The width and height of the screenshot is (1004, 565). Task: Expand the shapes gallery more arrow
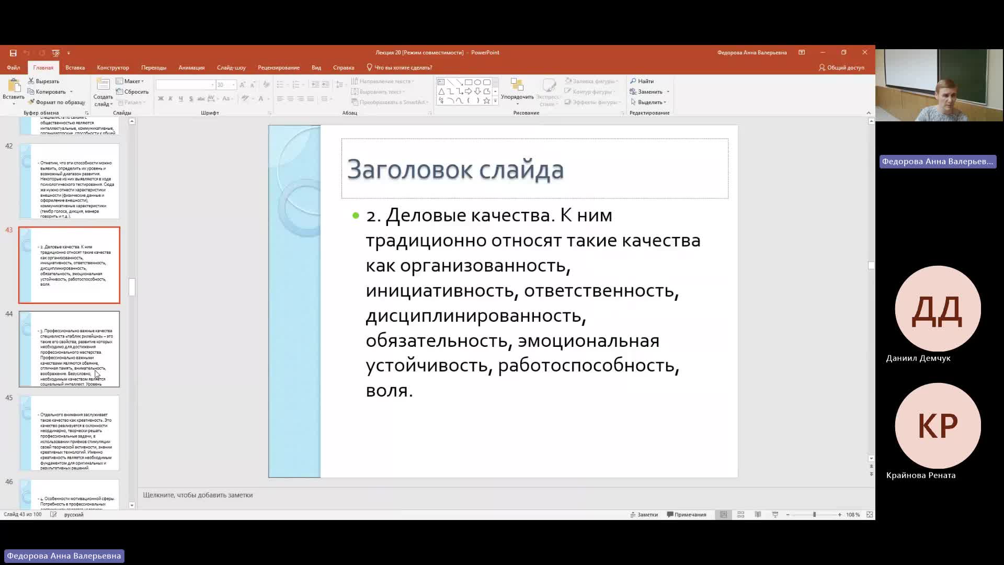(x=495, y=101)
